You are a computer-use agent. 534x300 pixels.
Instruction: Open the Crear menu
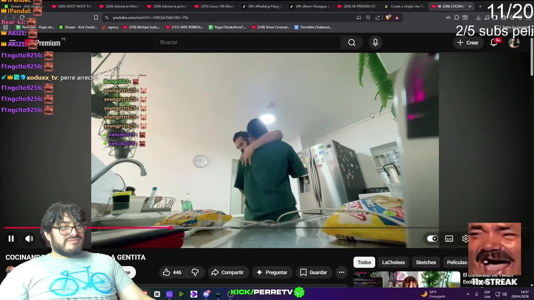(x=468, y=42)
